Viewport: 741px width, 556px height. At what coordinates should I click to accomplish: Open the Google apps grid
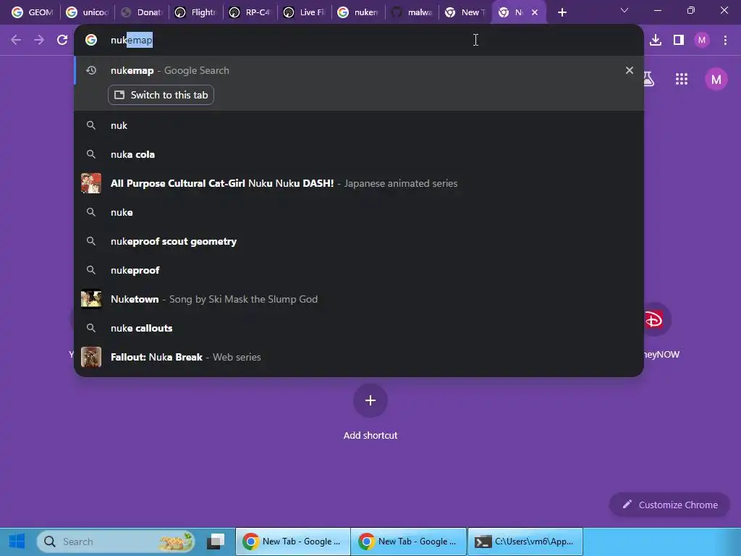682,79
